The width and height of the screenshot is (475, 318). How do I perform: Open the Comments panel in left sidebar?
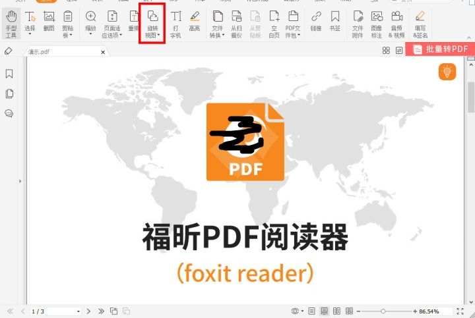[9, 113]
